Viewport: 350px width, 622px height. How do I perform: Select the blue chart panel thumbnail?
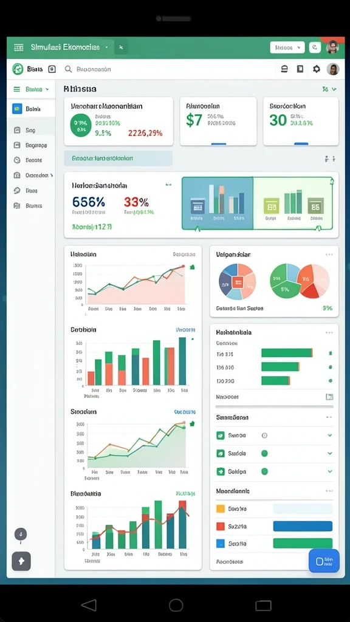coord(218,203)
